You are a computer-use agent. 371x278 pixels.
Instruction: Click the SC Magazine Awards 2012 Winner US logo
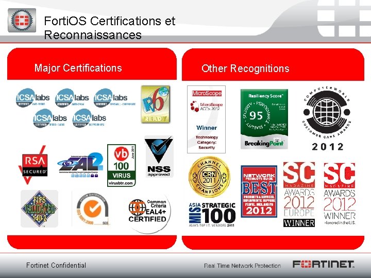pos(340,194)
